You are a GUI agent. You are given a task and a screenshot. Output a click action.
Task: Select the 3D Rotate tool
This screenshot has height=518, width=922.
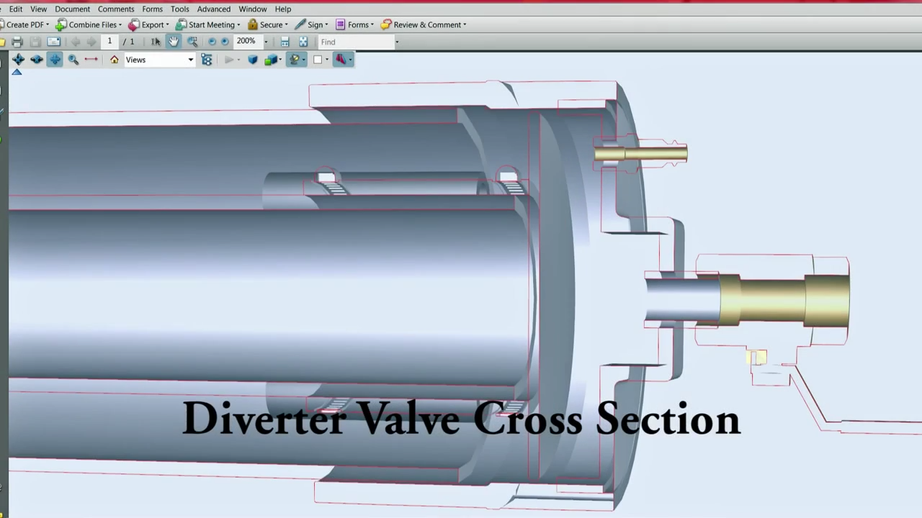[18, 60]
